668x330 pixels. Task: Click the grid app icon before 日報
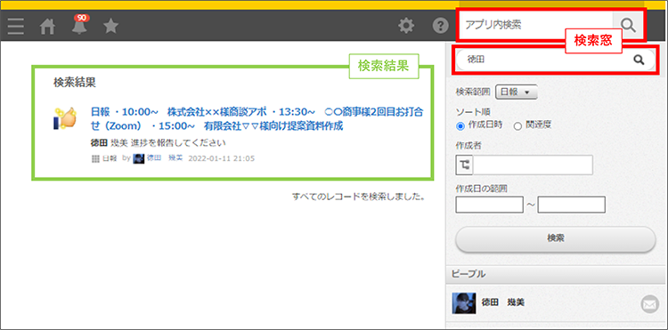pyautogui.click(x=95, y=158)
